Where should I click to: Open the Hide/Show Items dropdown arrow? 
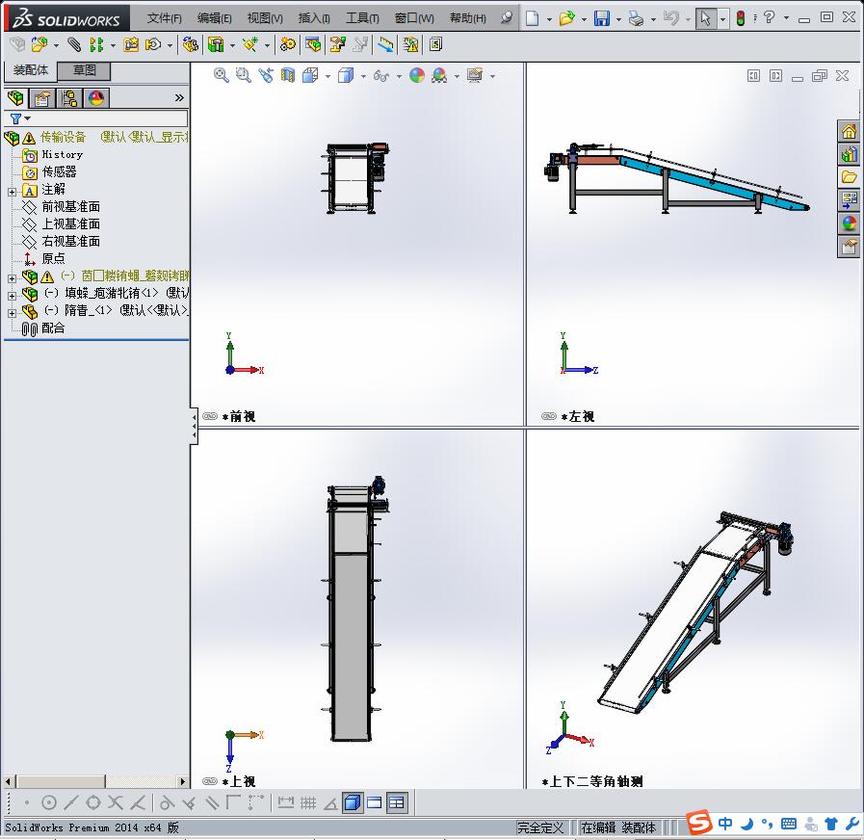399,77
